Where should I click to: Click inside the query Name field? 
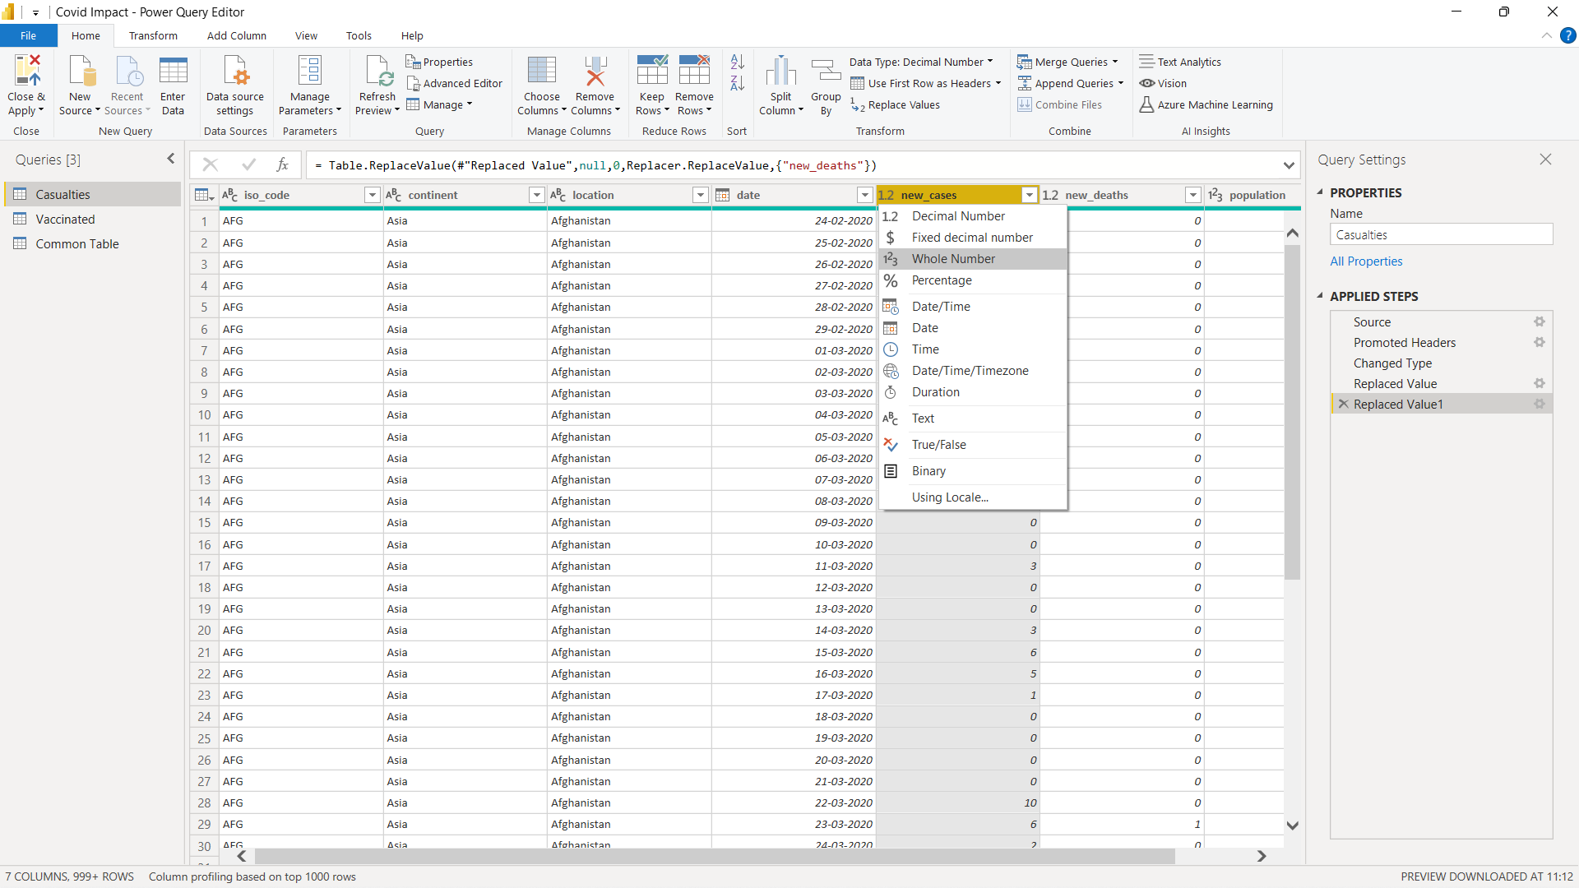click(1440, 234)
